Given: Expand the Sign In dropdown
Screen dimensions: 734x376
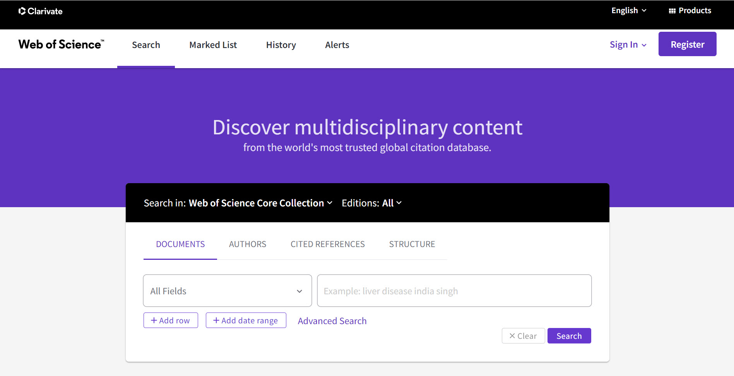Looking at the screenshot, I should [628, 45].
